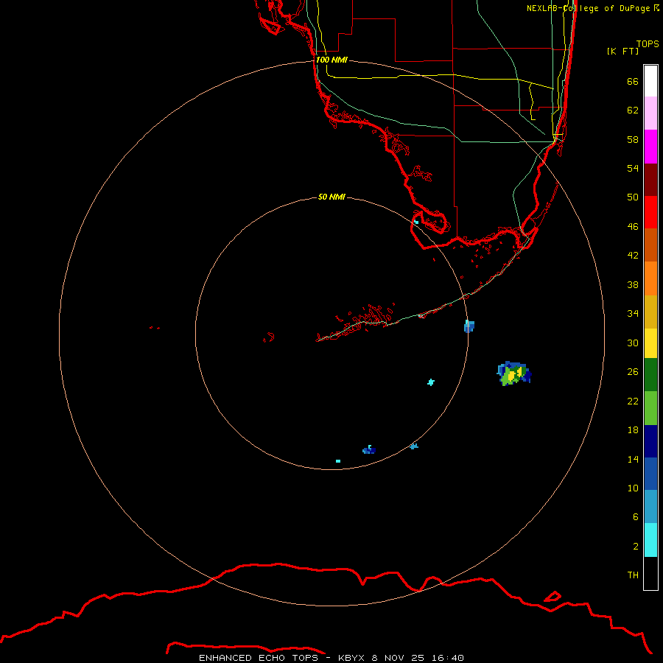Click the "30" legend value

(633, 343)
